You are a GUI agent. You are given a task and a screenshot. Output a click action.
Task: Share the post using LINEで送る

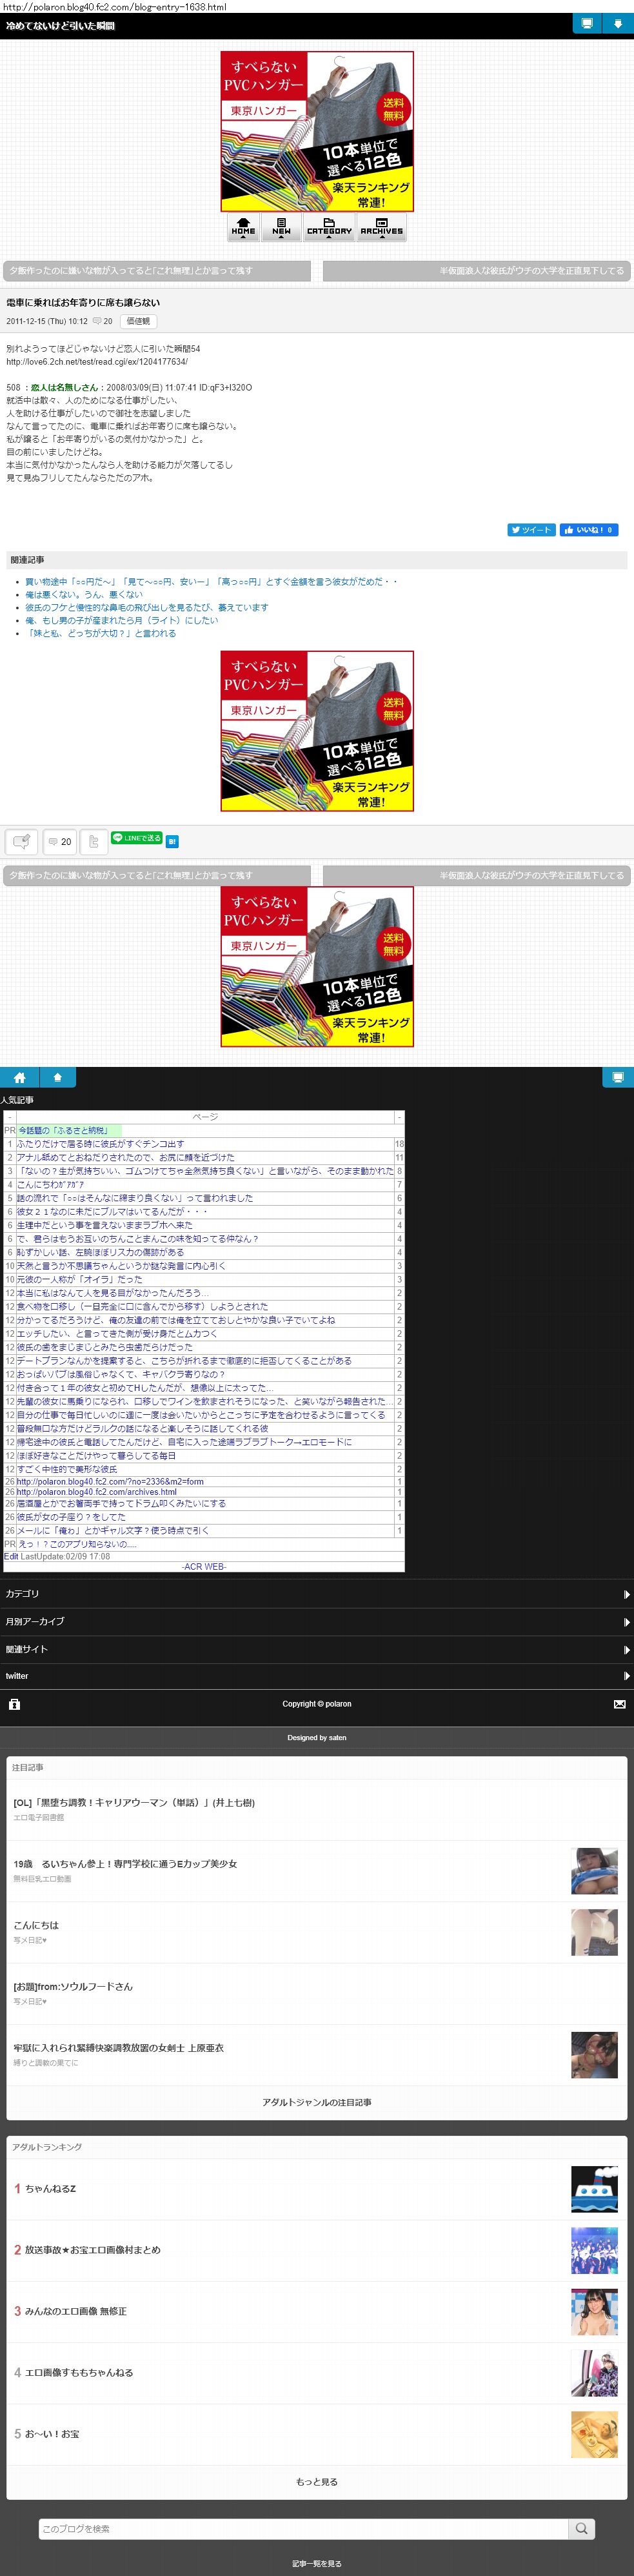tap(136, 838)
